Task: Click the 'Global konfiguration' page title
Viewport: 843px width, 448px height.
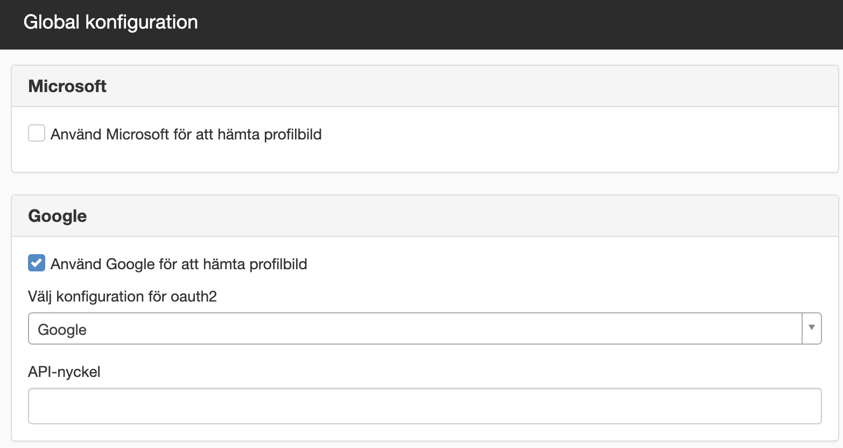Action: click(x=111, y=22)
